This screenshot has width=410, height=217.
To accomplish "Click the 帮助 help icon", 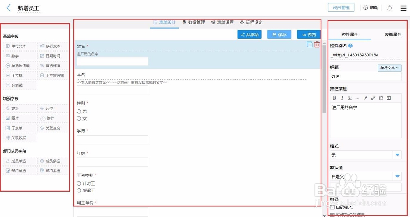I will tap(365, 8).
